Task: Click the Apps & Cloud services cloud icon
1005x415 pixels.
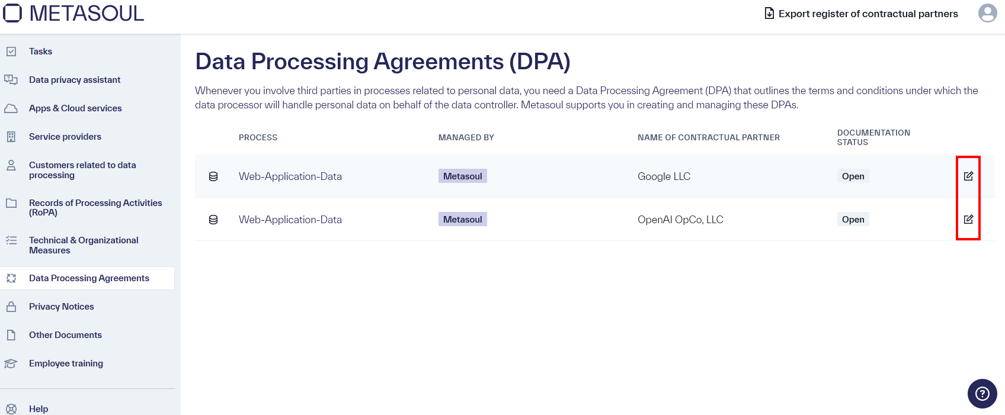Action: (x=12, y=108)
